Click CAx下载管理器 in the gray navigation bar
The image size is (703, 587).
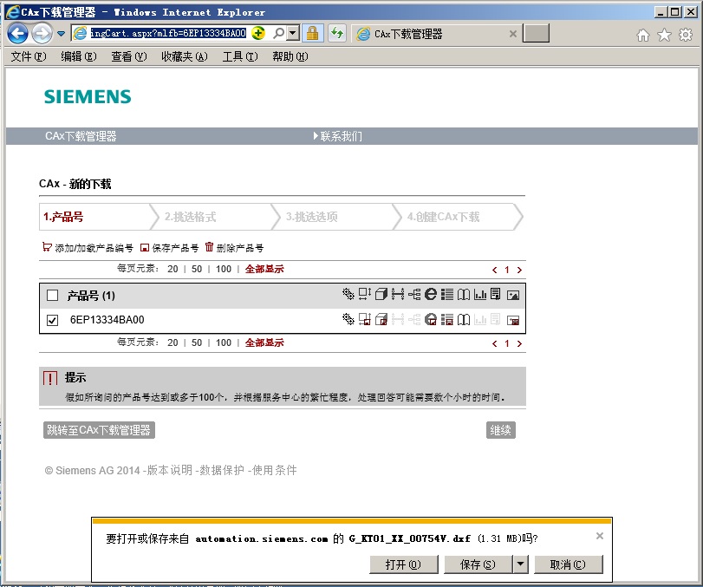(x=81, y=136)
